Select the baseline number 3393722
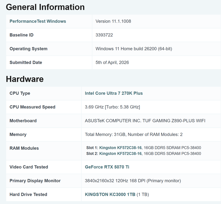221x204 pixels. coord(104,35)
